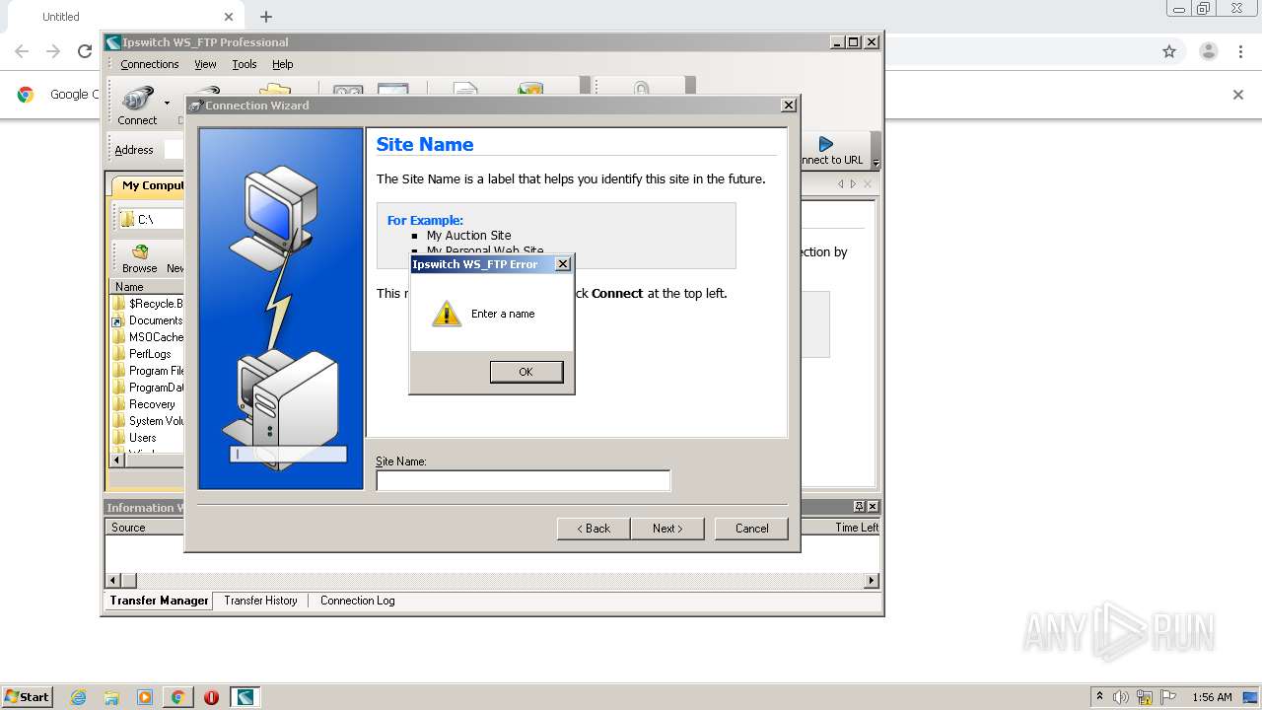
Task: Click the Source column header
Action: pos(145,528)
